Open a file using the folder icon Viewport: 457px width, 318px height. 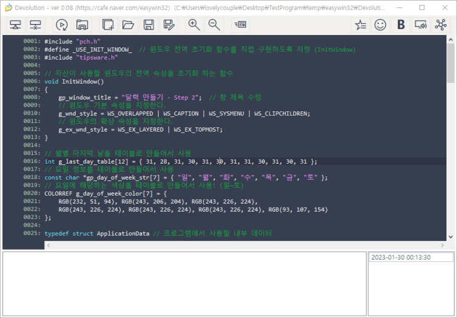pos(128,25)
